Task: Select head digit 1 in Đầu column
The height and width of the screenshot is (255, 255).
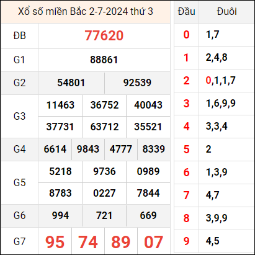Action: [186, 58]
